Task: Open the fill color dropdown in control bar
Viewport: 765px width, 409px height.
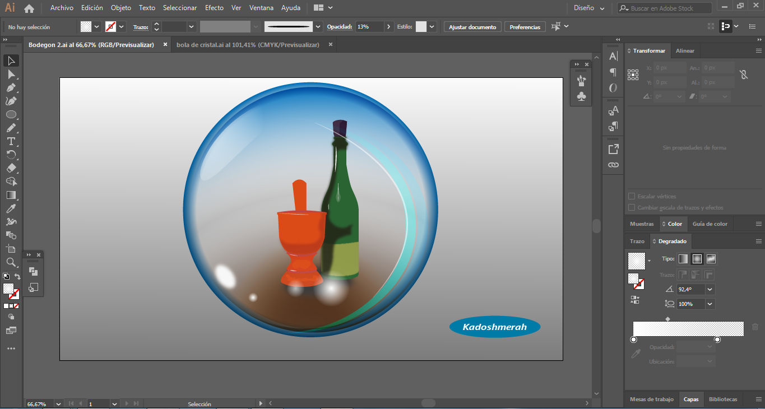Action: pyautogui.click(x=97, y=27)
